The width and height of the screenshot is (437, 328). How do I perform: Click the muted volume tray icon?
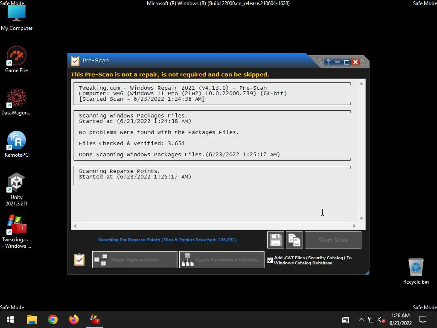[382, 319]
